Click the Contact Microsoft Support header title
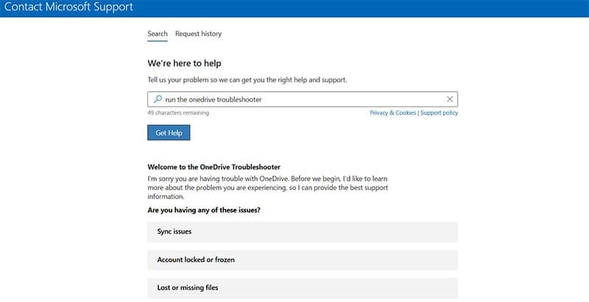 coord(68,7)
